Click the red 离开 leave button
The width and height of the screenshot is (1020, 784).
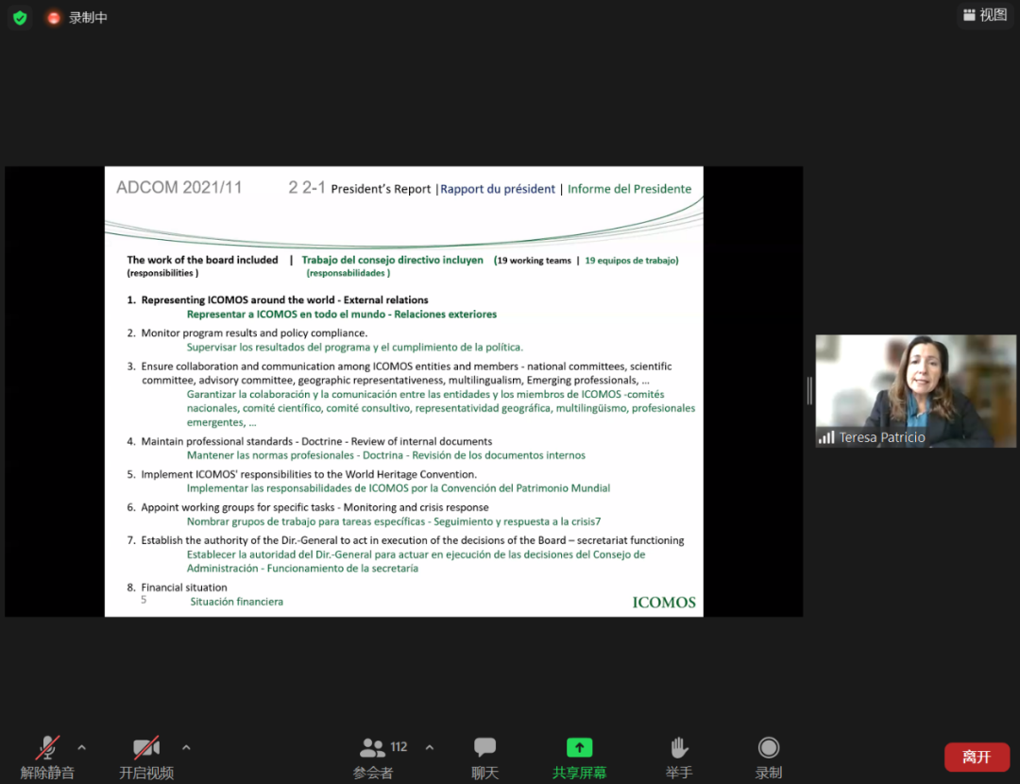[x=976, y=757]
